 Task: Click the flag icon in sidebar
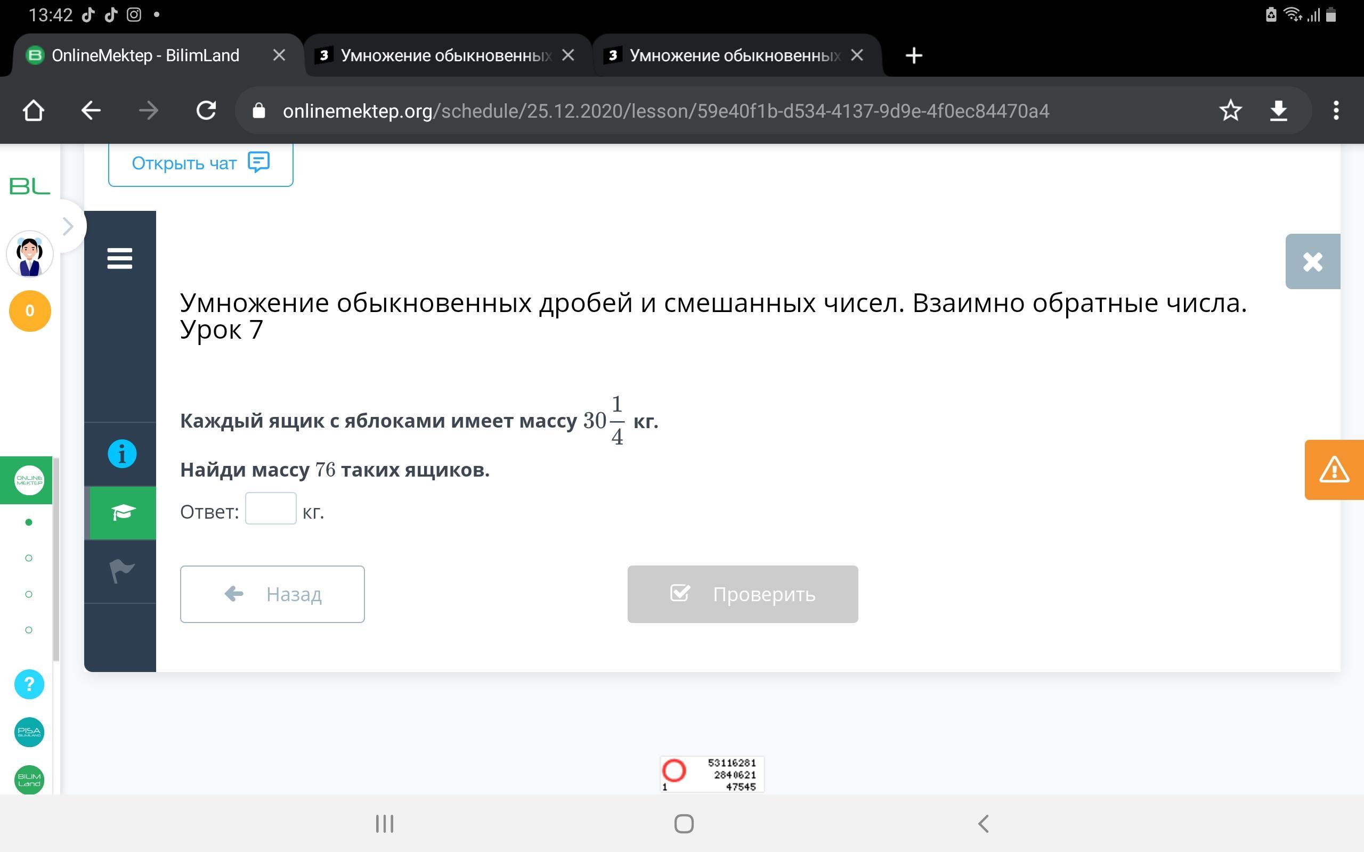[x=121, y=571]
